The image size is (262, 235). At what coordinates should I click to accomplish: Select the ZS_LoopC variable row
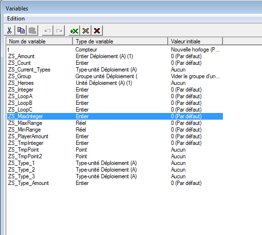click(x=115, y=110)
